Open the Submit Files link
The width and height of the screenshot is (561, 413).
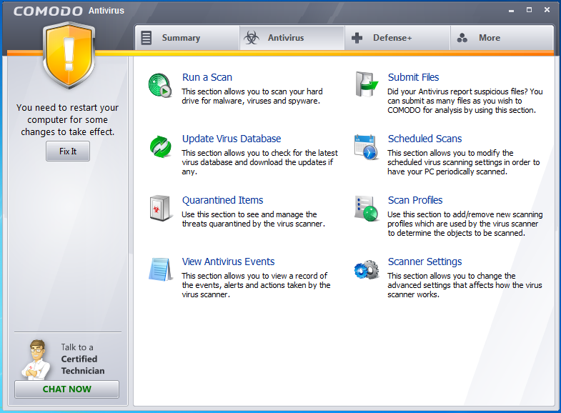[x=413, y=77]
